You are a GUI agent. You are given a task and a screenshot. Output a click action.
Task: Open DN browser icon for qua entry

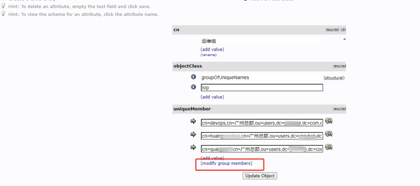(x=329, y=147)
